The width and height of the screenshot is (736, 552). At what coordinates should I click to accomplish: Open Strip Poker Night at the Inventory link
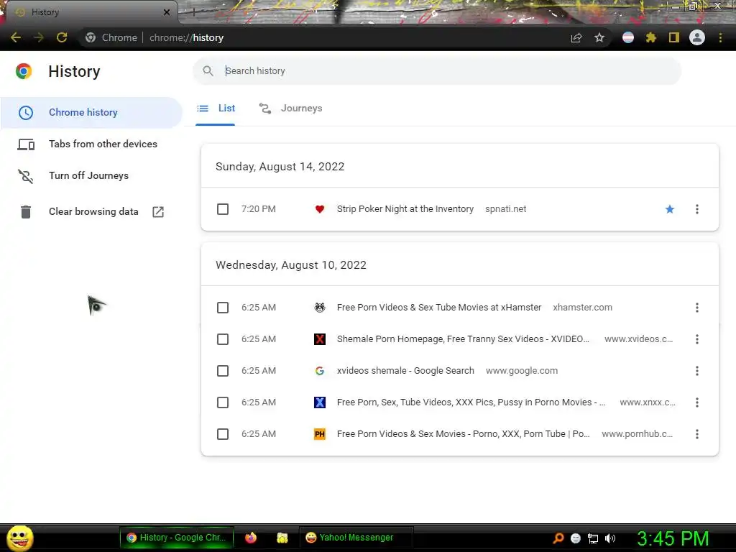[x=405, y=209]
